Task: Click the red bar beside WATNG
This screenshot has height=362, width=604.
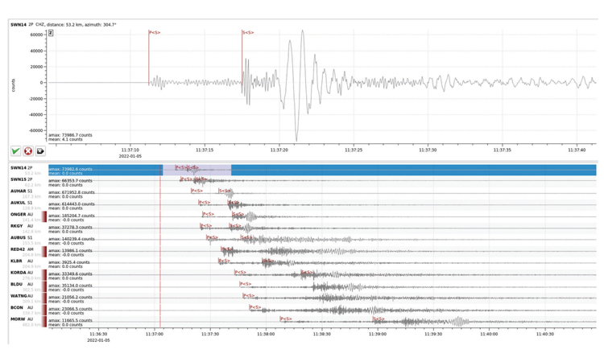Action: pos(44,298)
